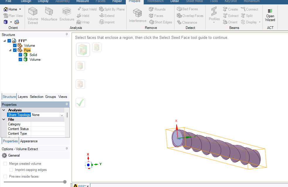Enable Merge created volume option
This screenshot has height=187, width=288.
5,164
